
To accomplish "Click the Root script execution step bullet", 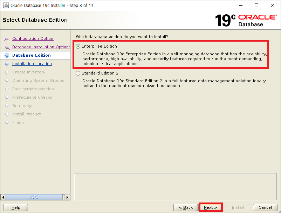I will tap(7, 89).
